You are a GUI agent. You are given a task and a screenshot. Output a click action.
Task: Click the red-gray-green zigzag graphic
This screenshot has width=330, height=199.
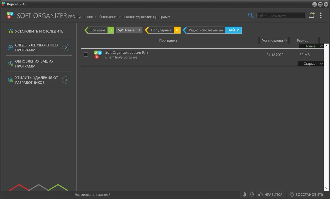38,187
